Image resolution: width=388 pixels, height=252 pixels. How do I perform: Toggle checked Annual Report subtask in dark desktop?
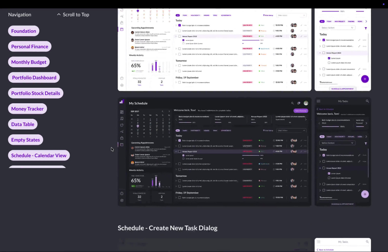(x=184, y=155)
